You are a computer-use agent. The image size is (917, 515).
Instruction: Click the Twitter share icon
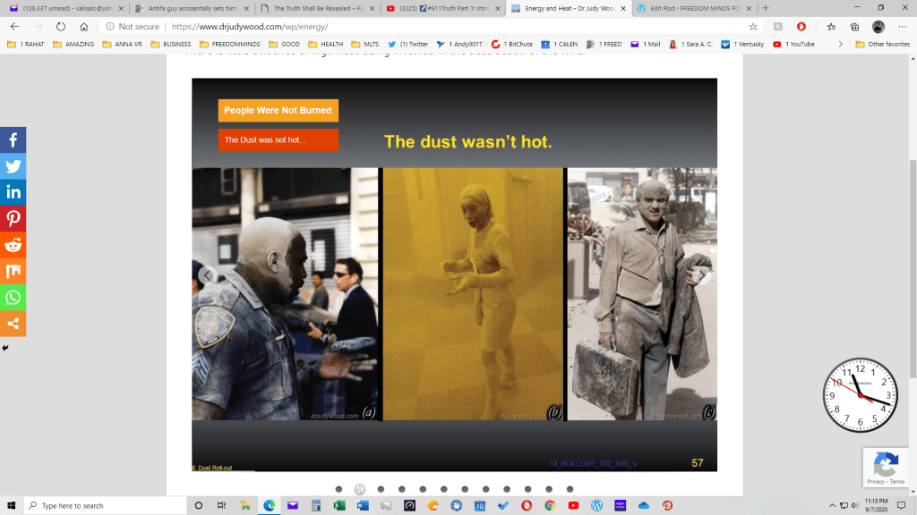[13, 166]
